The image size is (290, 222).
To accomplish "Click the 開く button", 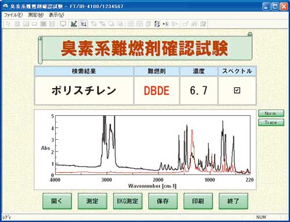I will coord(57,201).
